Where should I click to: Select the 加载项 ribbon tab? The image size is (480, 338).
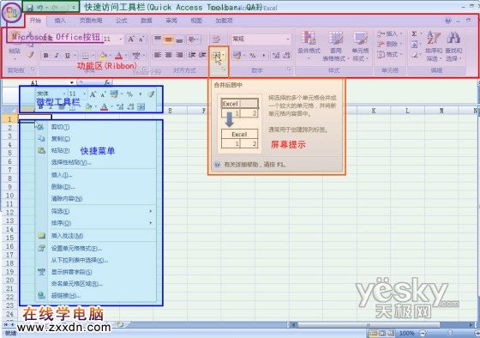pyautogui.click(x=224, y=21)
